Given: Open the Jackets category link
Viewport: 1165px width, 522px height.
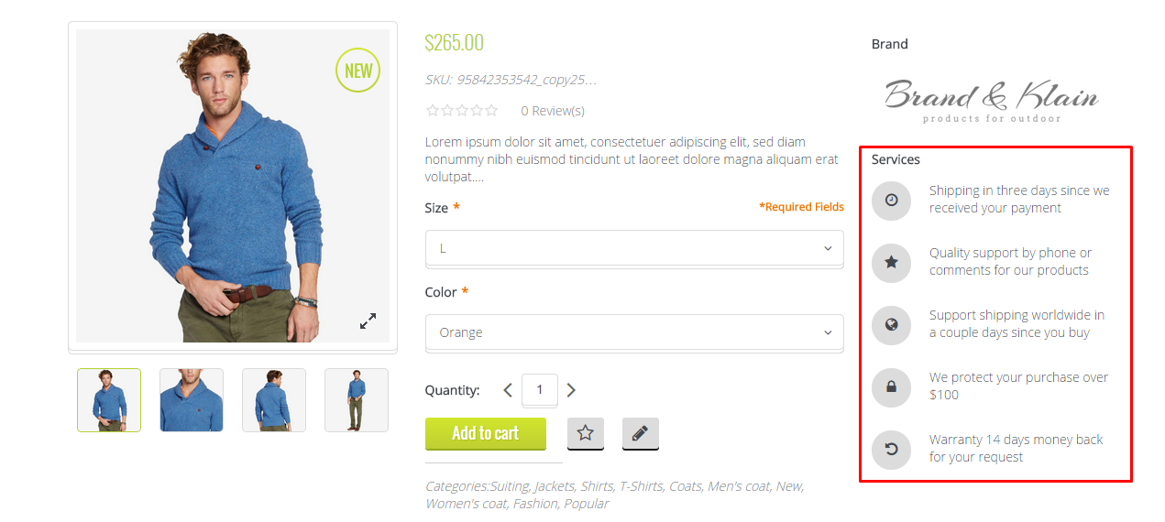Looking at the screenshot, I should click(x=555, y=486).
